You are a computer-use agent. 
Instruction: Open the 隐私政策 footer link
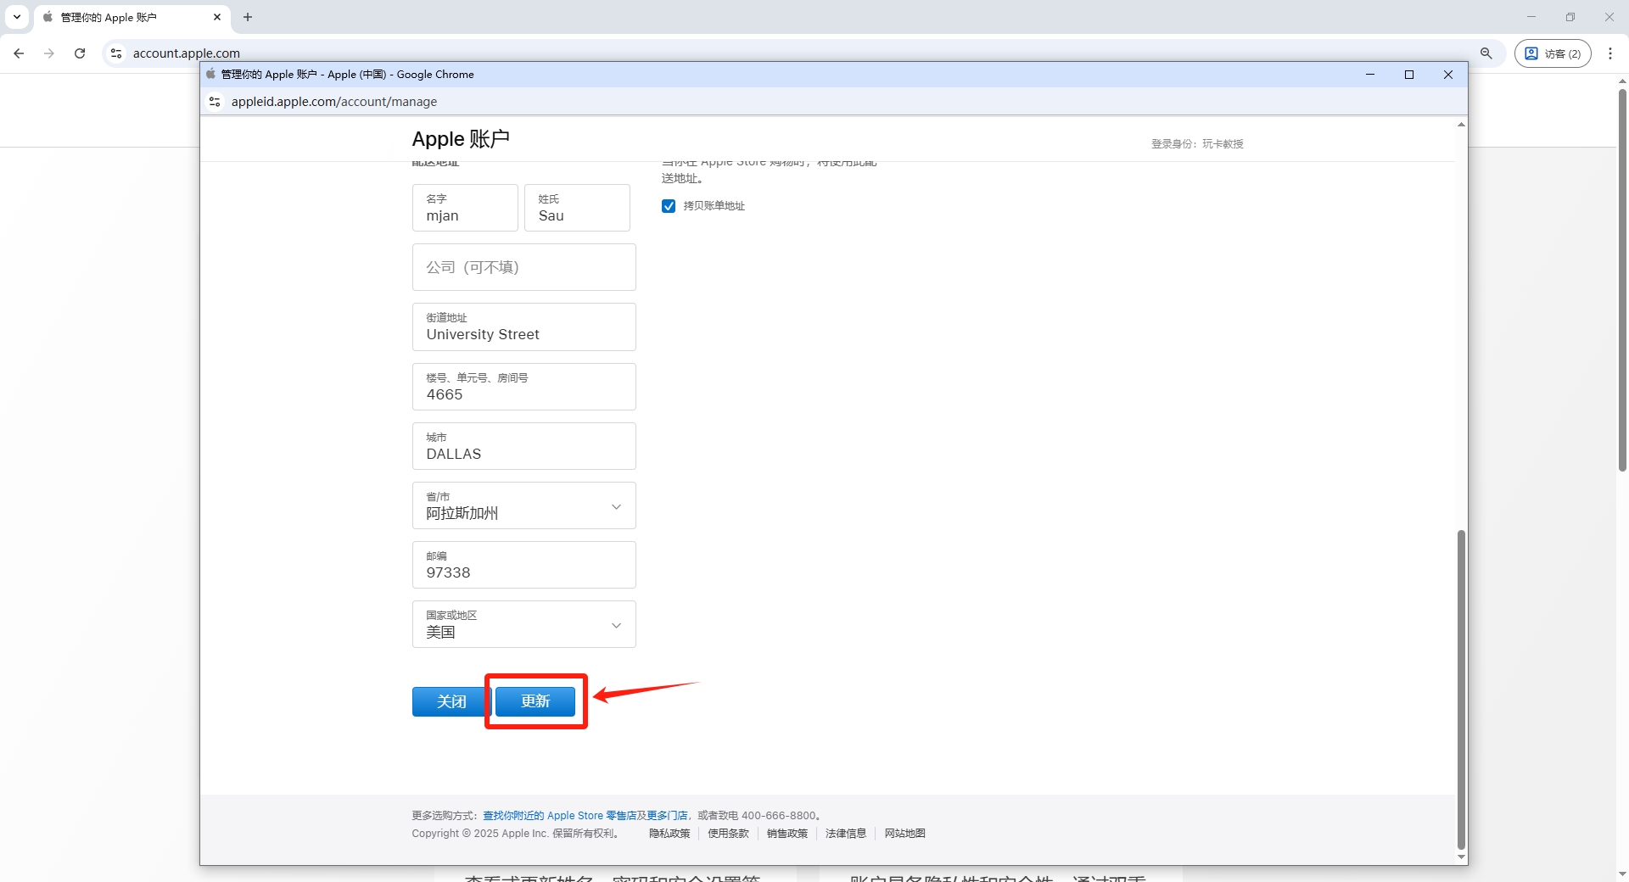669,834
